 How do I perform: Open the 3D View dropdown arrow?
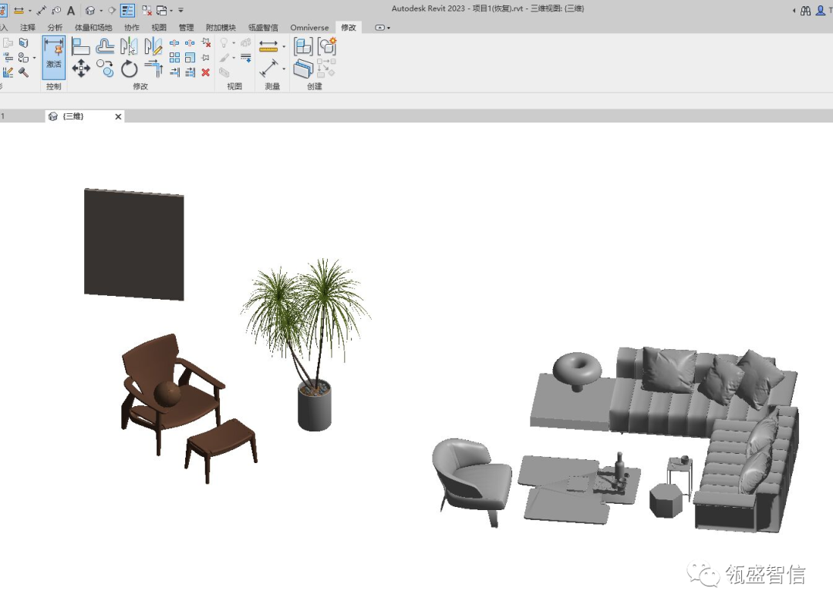(101, 11)
